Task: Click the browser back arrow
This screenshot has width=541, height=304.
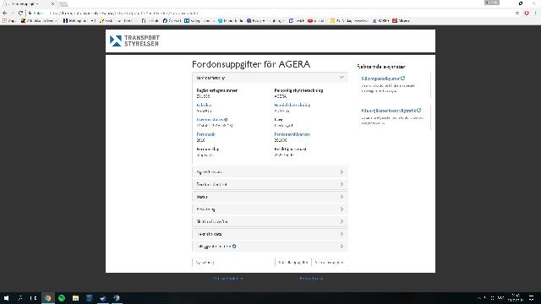Action: click(x=4, y=14)
